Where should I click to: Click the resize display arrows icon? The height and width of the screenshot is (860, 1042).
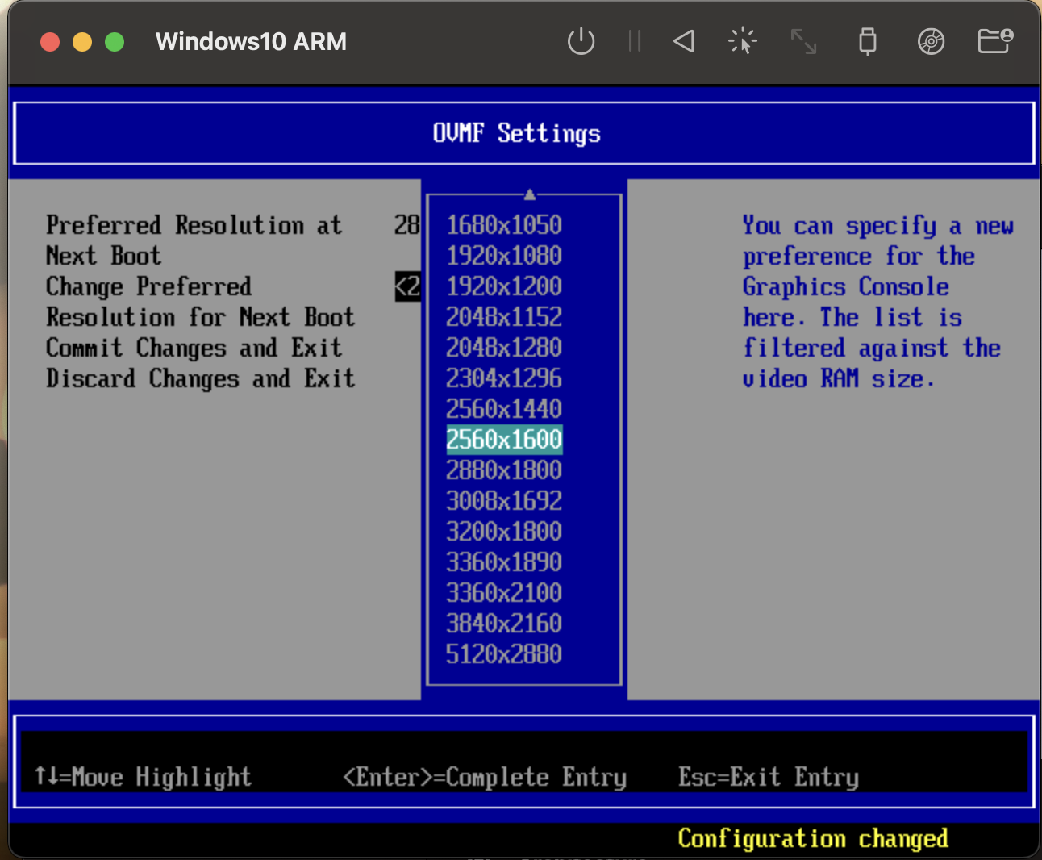(x=803, y=41)
